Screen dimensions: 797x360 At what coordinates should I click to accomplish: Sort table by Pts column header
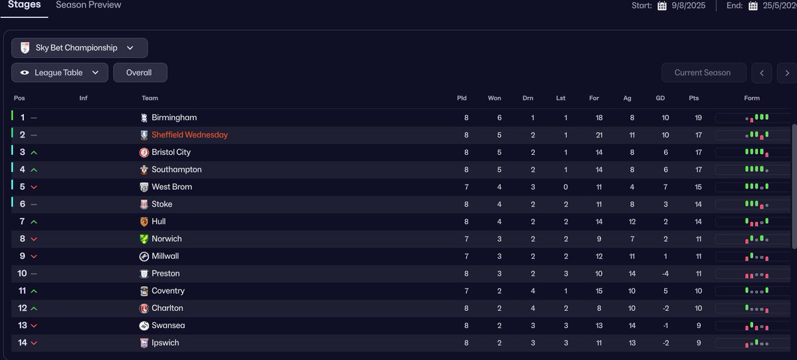(694, 98)
